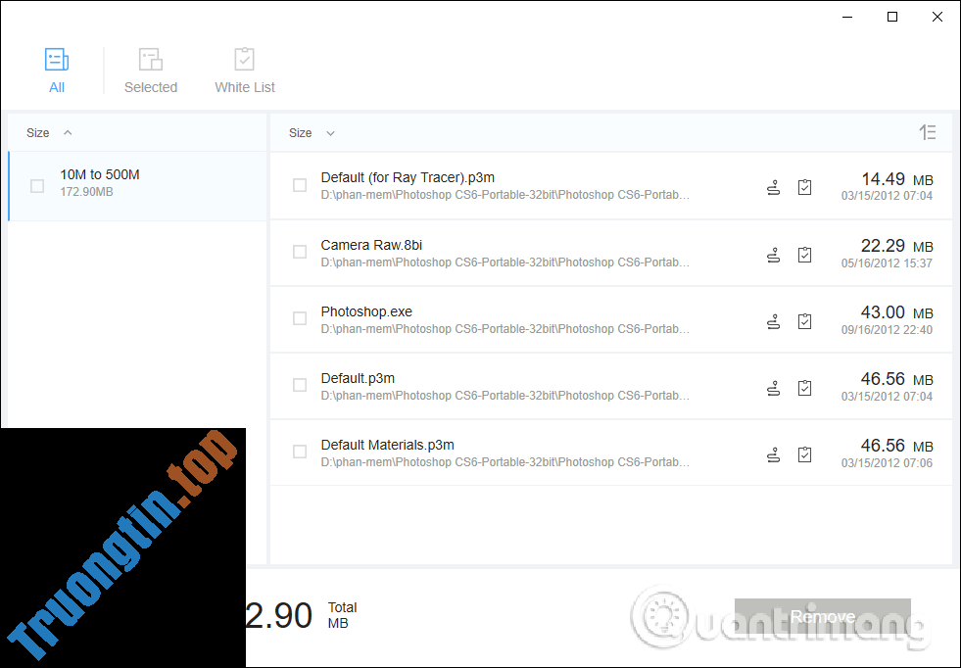Click the sort order icon above file list
Screen dimensions: 961x668
(x=927, y=132)
